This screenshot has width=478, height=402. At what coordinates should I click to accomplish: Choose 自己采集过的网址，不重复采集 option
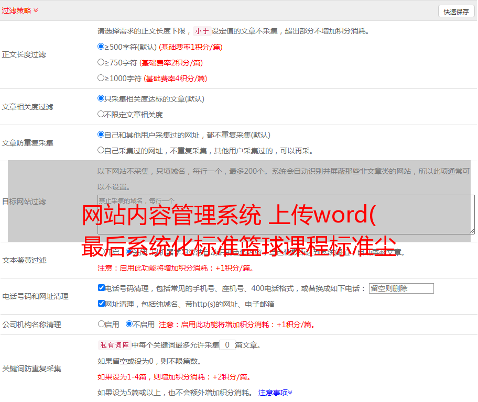(101, 150)
